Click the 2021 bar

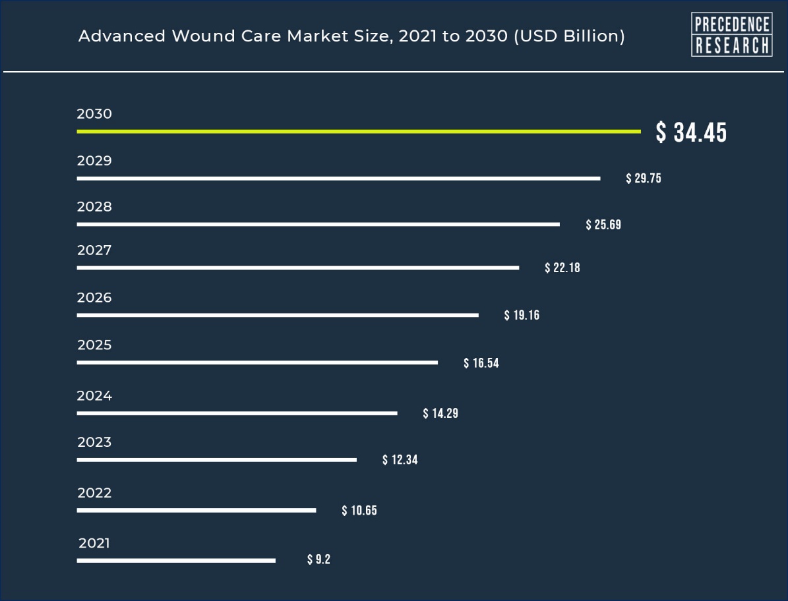[x=177, y=560]
